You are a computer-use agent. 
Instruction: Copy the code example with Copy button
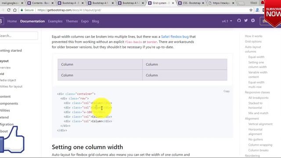[x=227, y=91]
